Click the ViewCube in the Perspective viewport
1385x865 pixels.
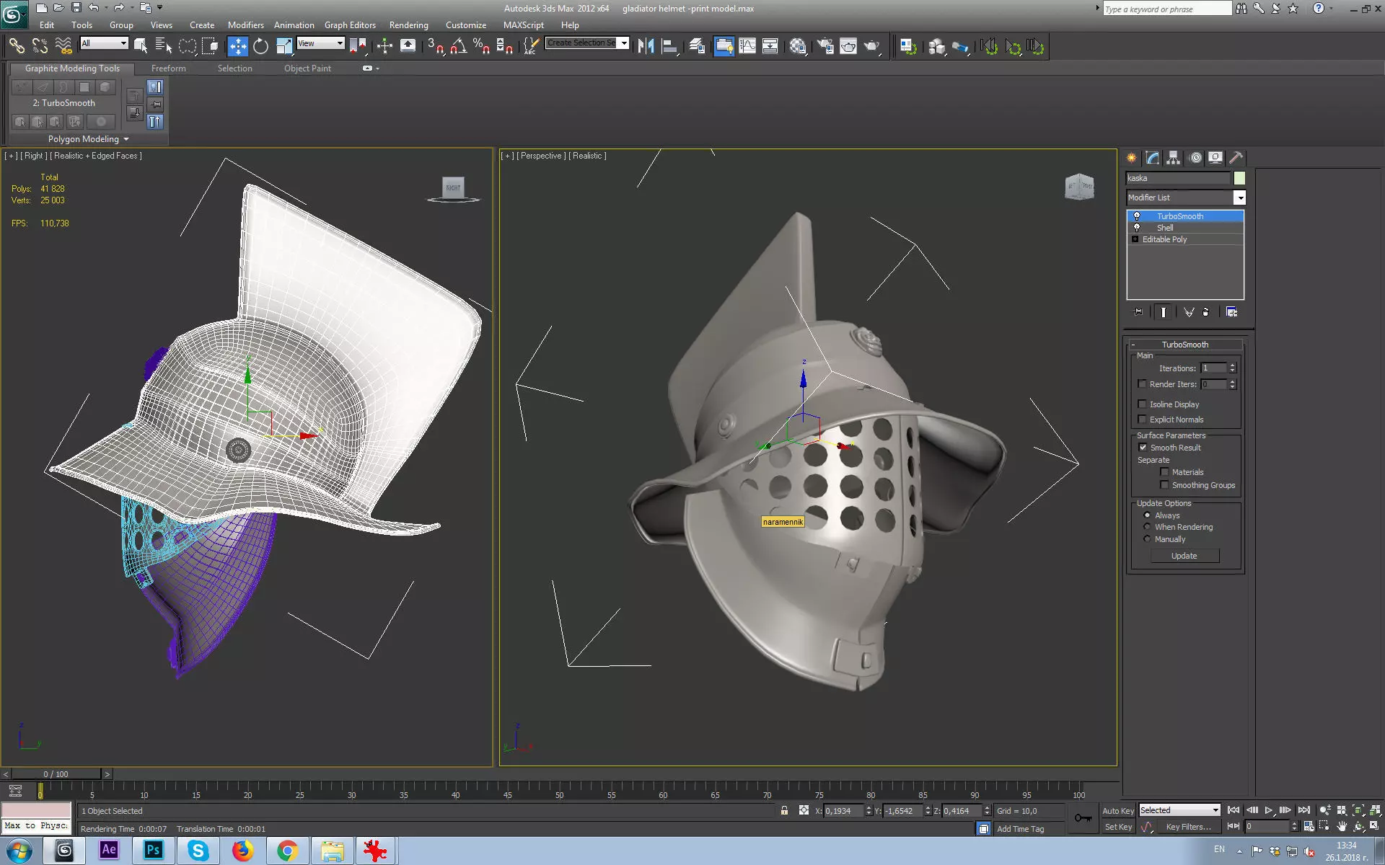(x=1079, y=187)
